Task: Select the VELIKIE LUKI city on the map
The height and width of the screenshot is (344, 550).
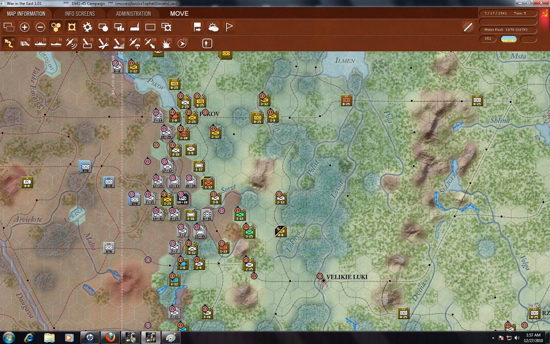Action: tap(323, 280)
